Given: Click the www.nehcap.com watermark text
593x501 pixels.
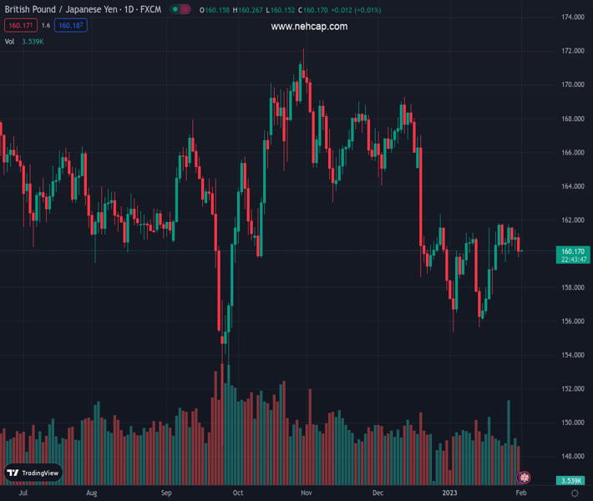Looking at the screenshot, I should pos(309,27).
